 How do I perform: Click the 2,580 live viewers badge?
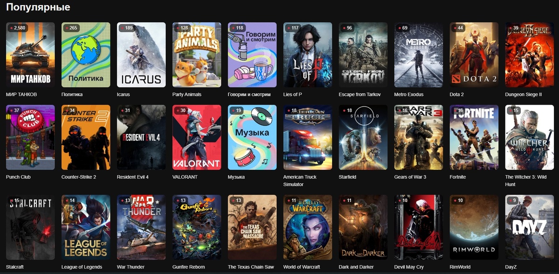[18, 28]
